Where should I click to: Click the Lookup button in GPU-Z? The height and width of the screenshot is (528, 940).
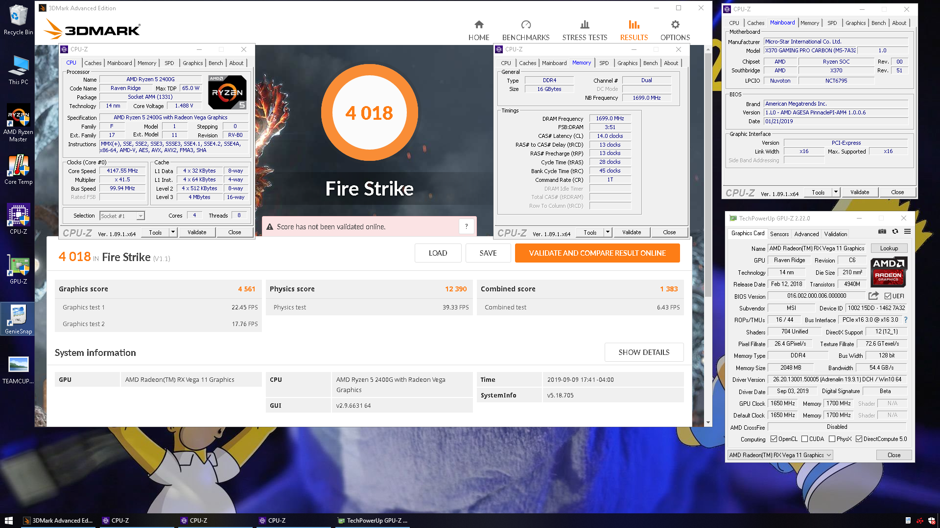[889, 248]
